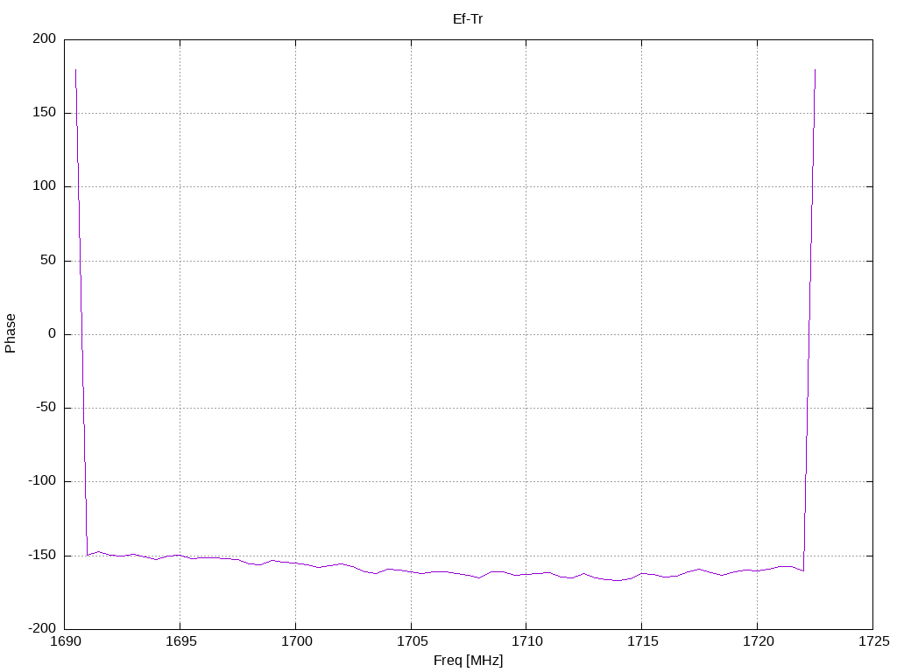The width and height of the screenshot is (897, 672).
Task: Click the y-axis tick label '150'
Action: pyautogui.click(x=45, y=113)
